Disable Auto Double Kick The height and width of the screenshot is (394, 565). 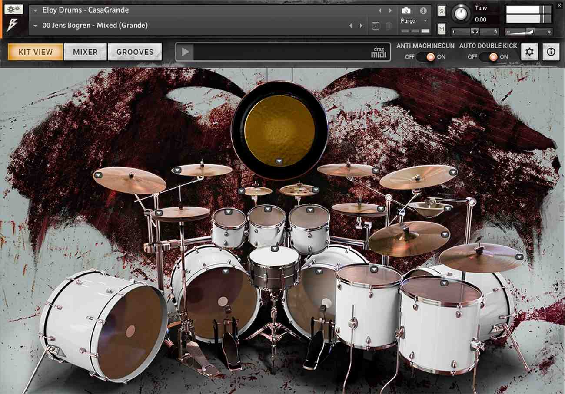pyautogui.click(x=484, y=56)
